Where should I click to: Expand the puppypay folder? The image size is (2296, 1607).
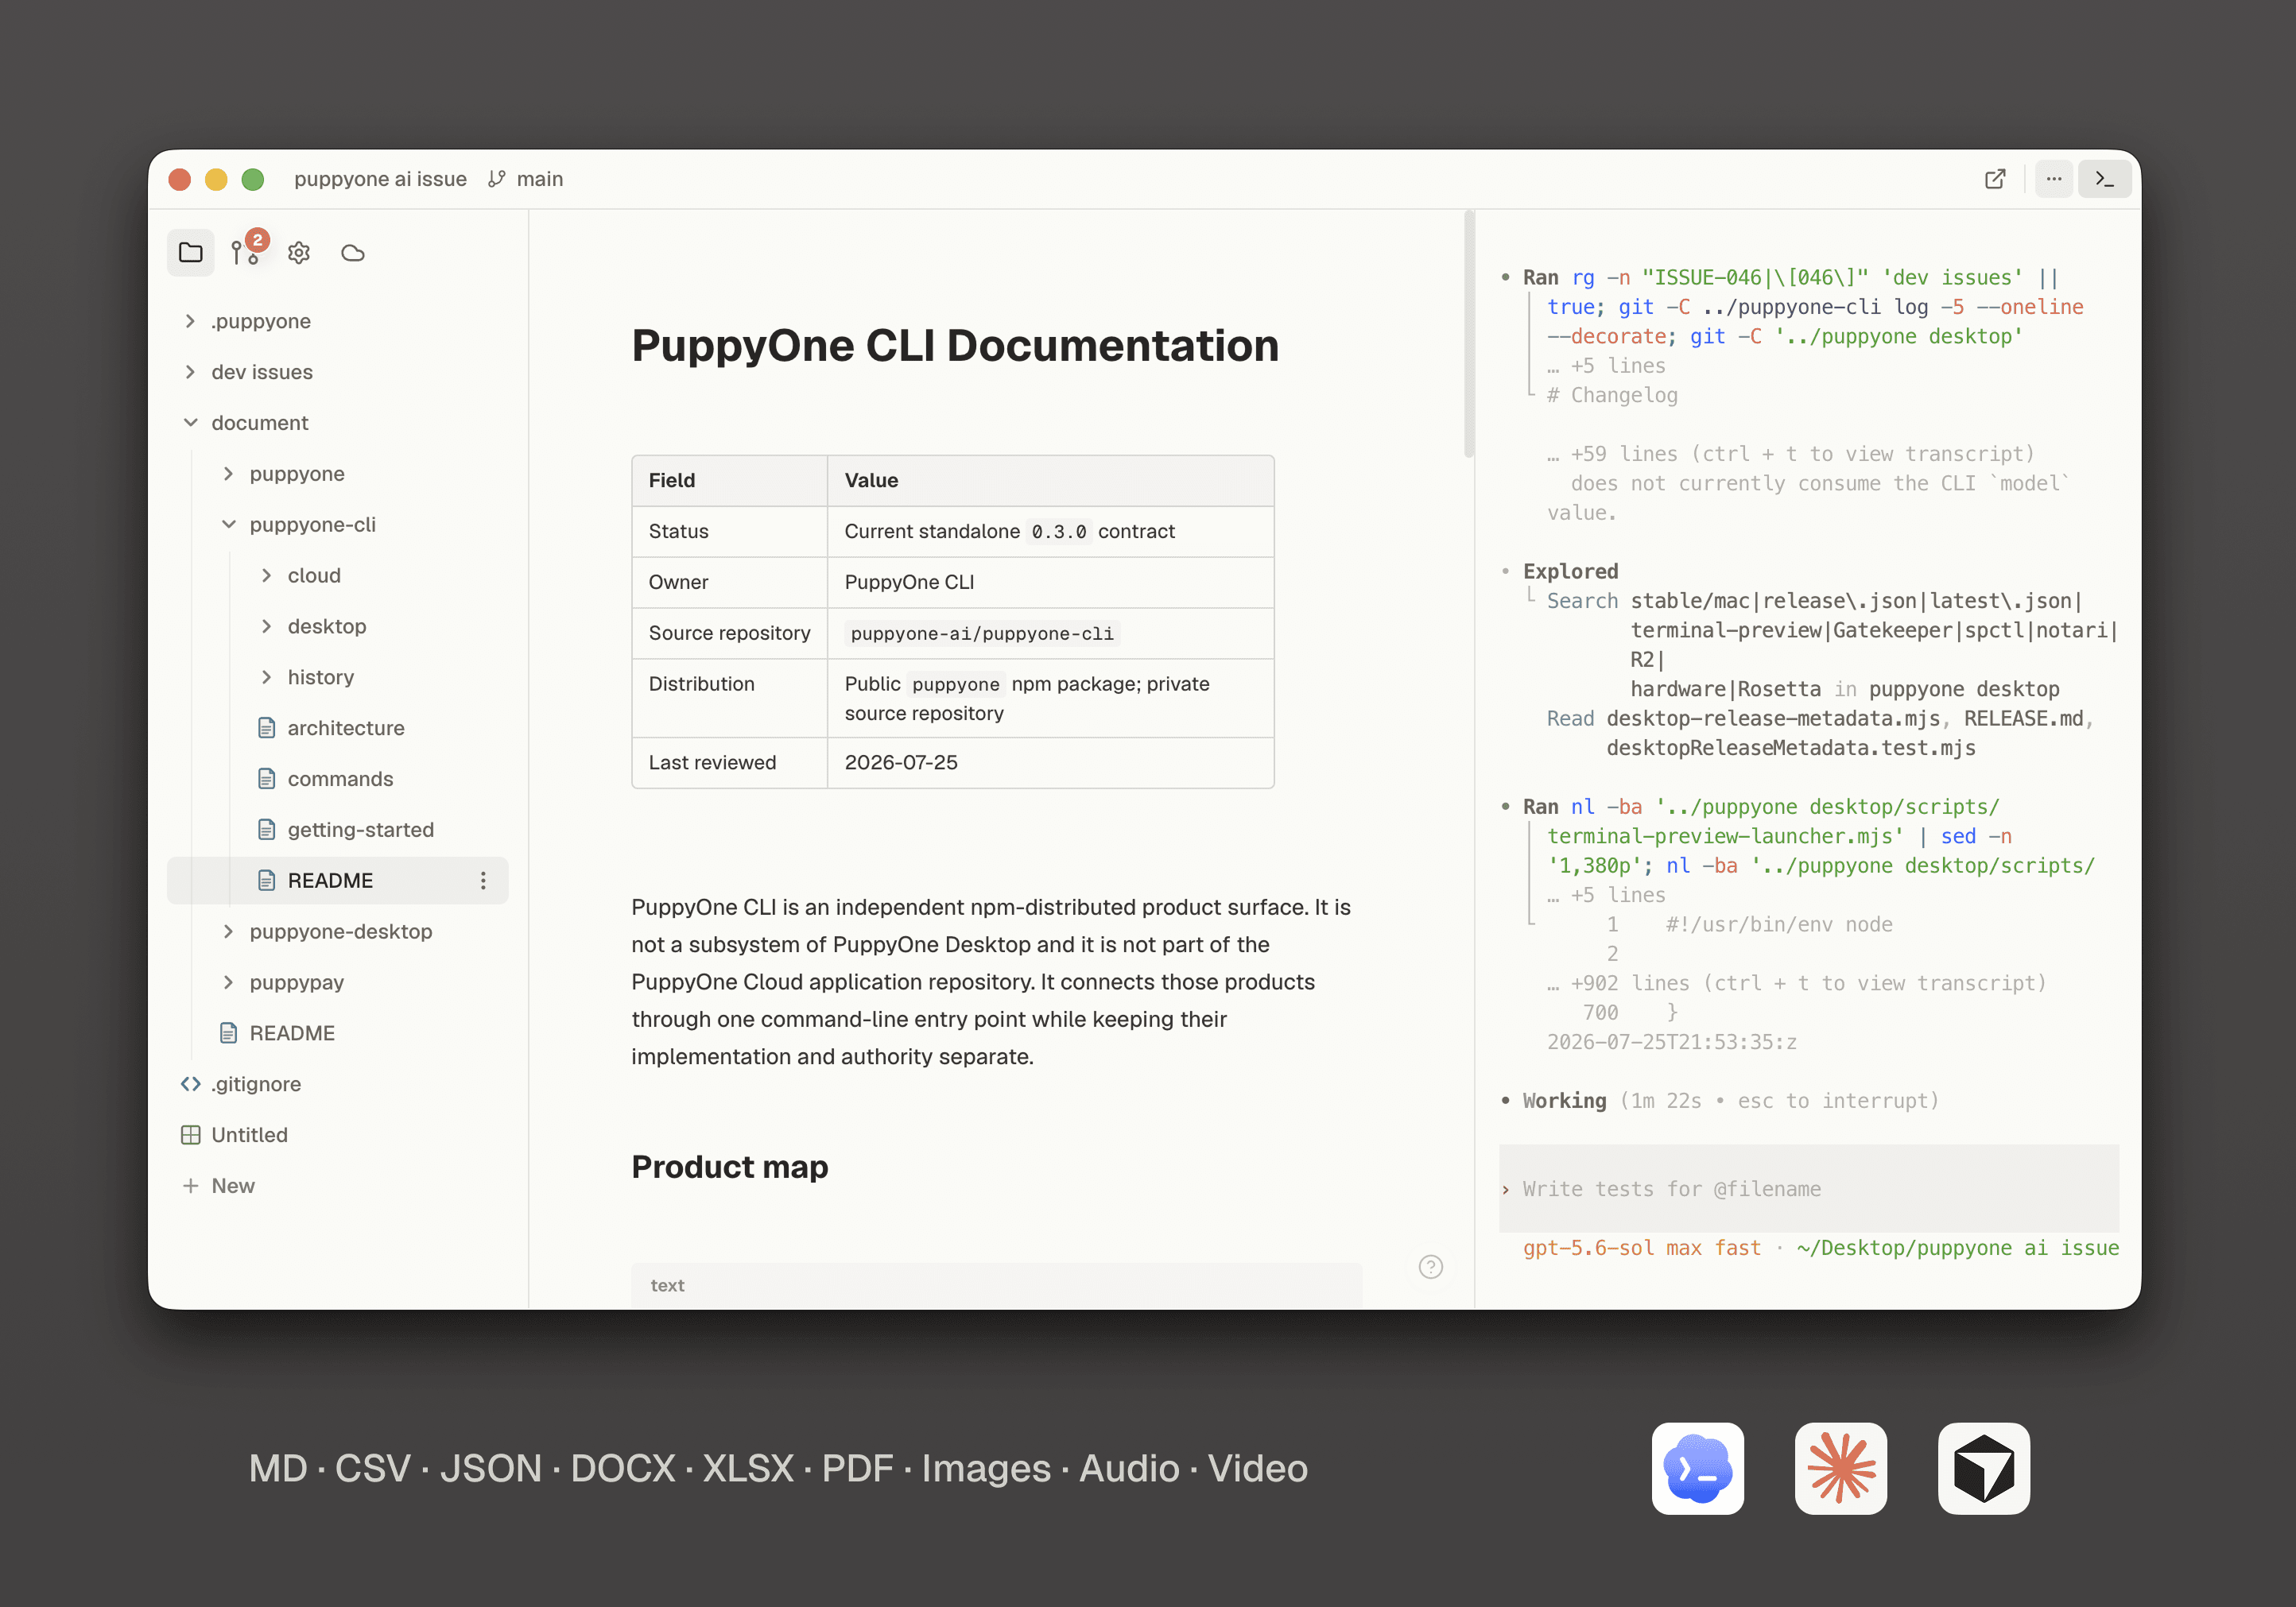(x=228, y=982)
